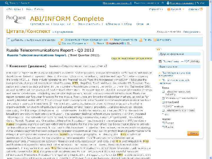The height and width of the screenshot is (159, 212).
Task: Expand the view similar documents arrow
Action: point(160,73)
